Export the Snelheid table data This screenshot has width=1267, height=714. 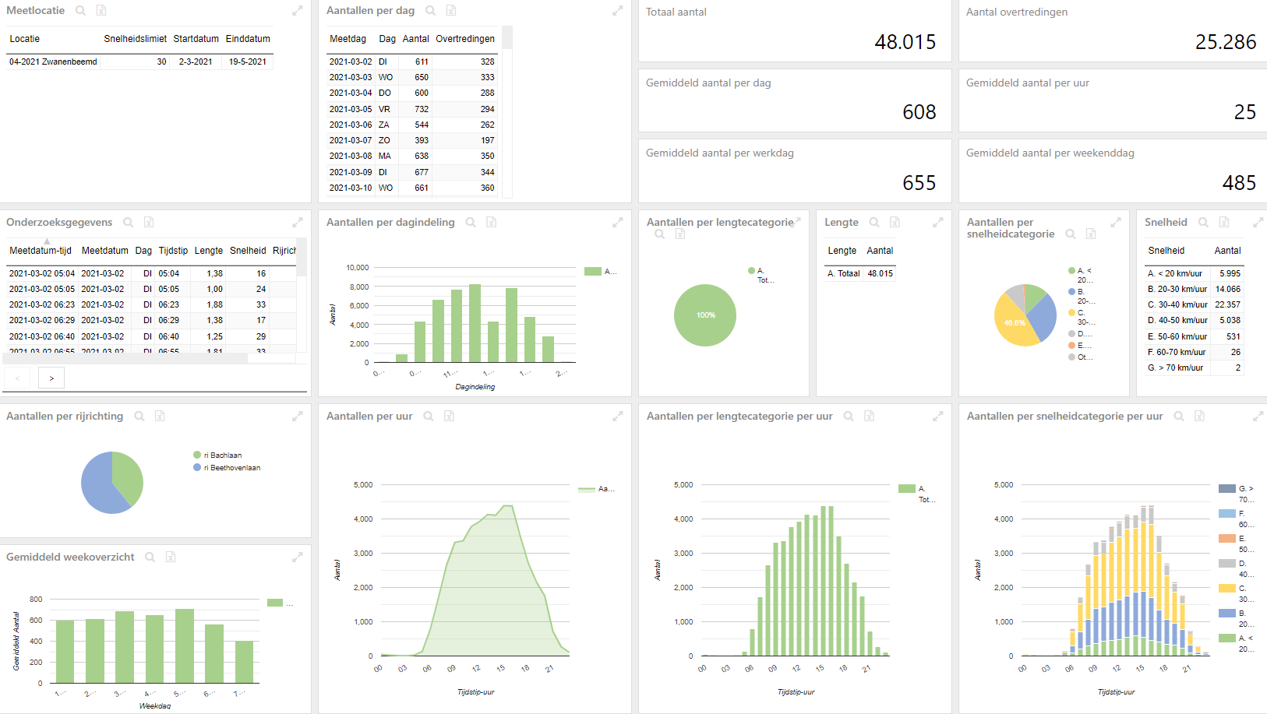(1224, 223)
